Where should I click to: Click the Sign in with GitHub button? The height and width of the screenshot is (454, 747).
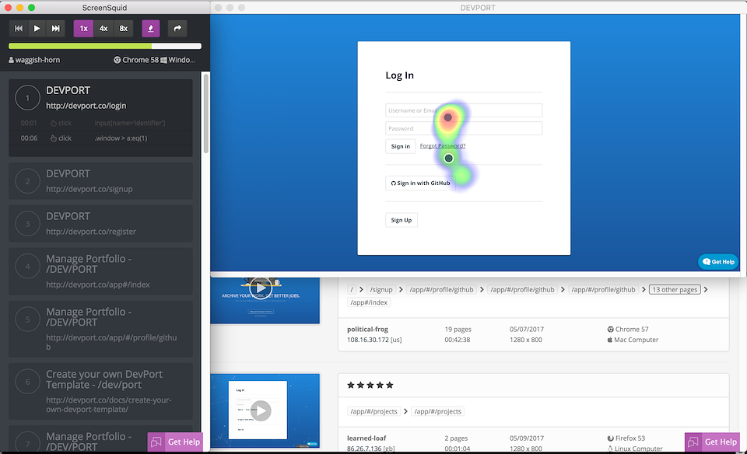(420, 183)
